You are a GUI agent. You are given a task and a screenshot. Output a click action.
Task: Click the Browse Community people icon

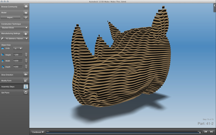point(26,6)
